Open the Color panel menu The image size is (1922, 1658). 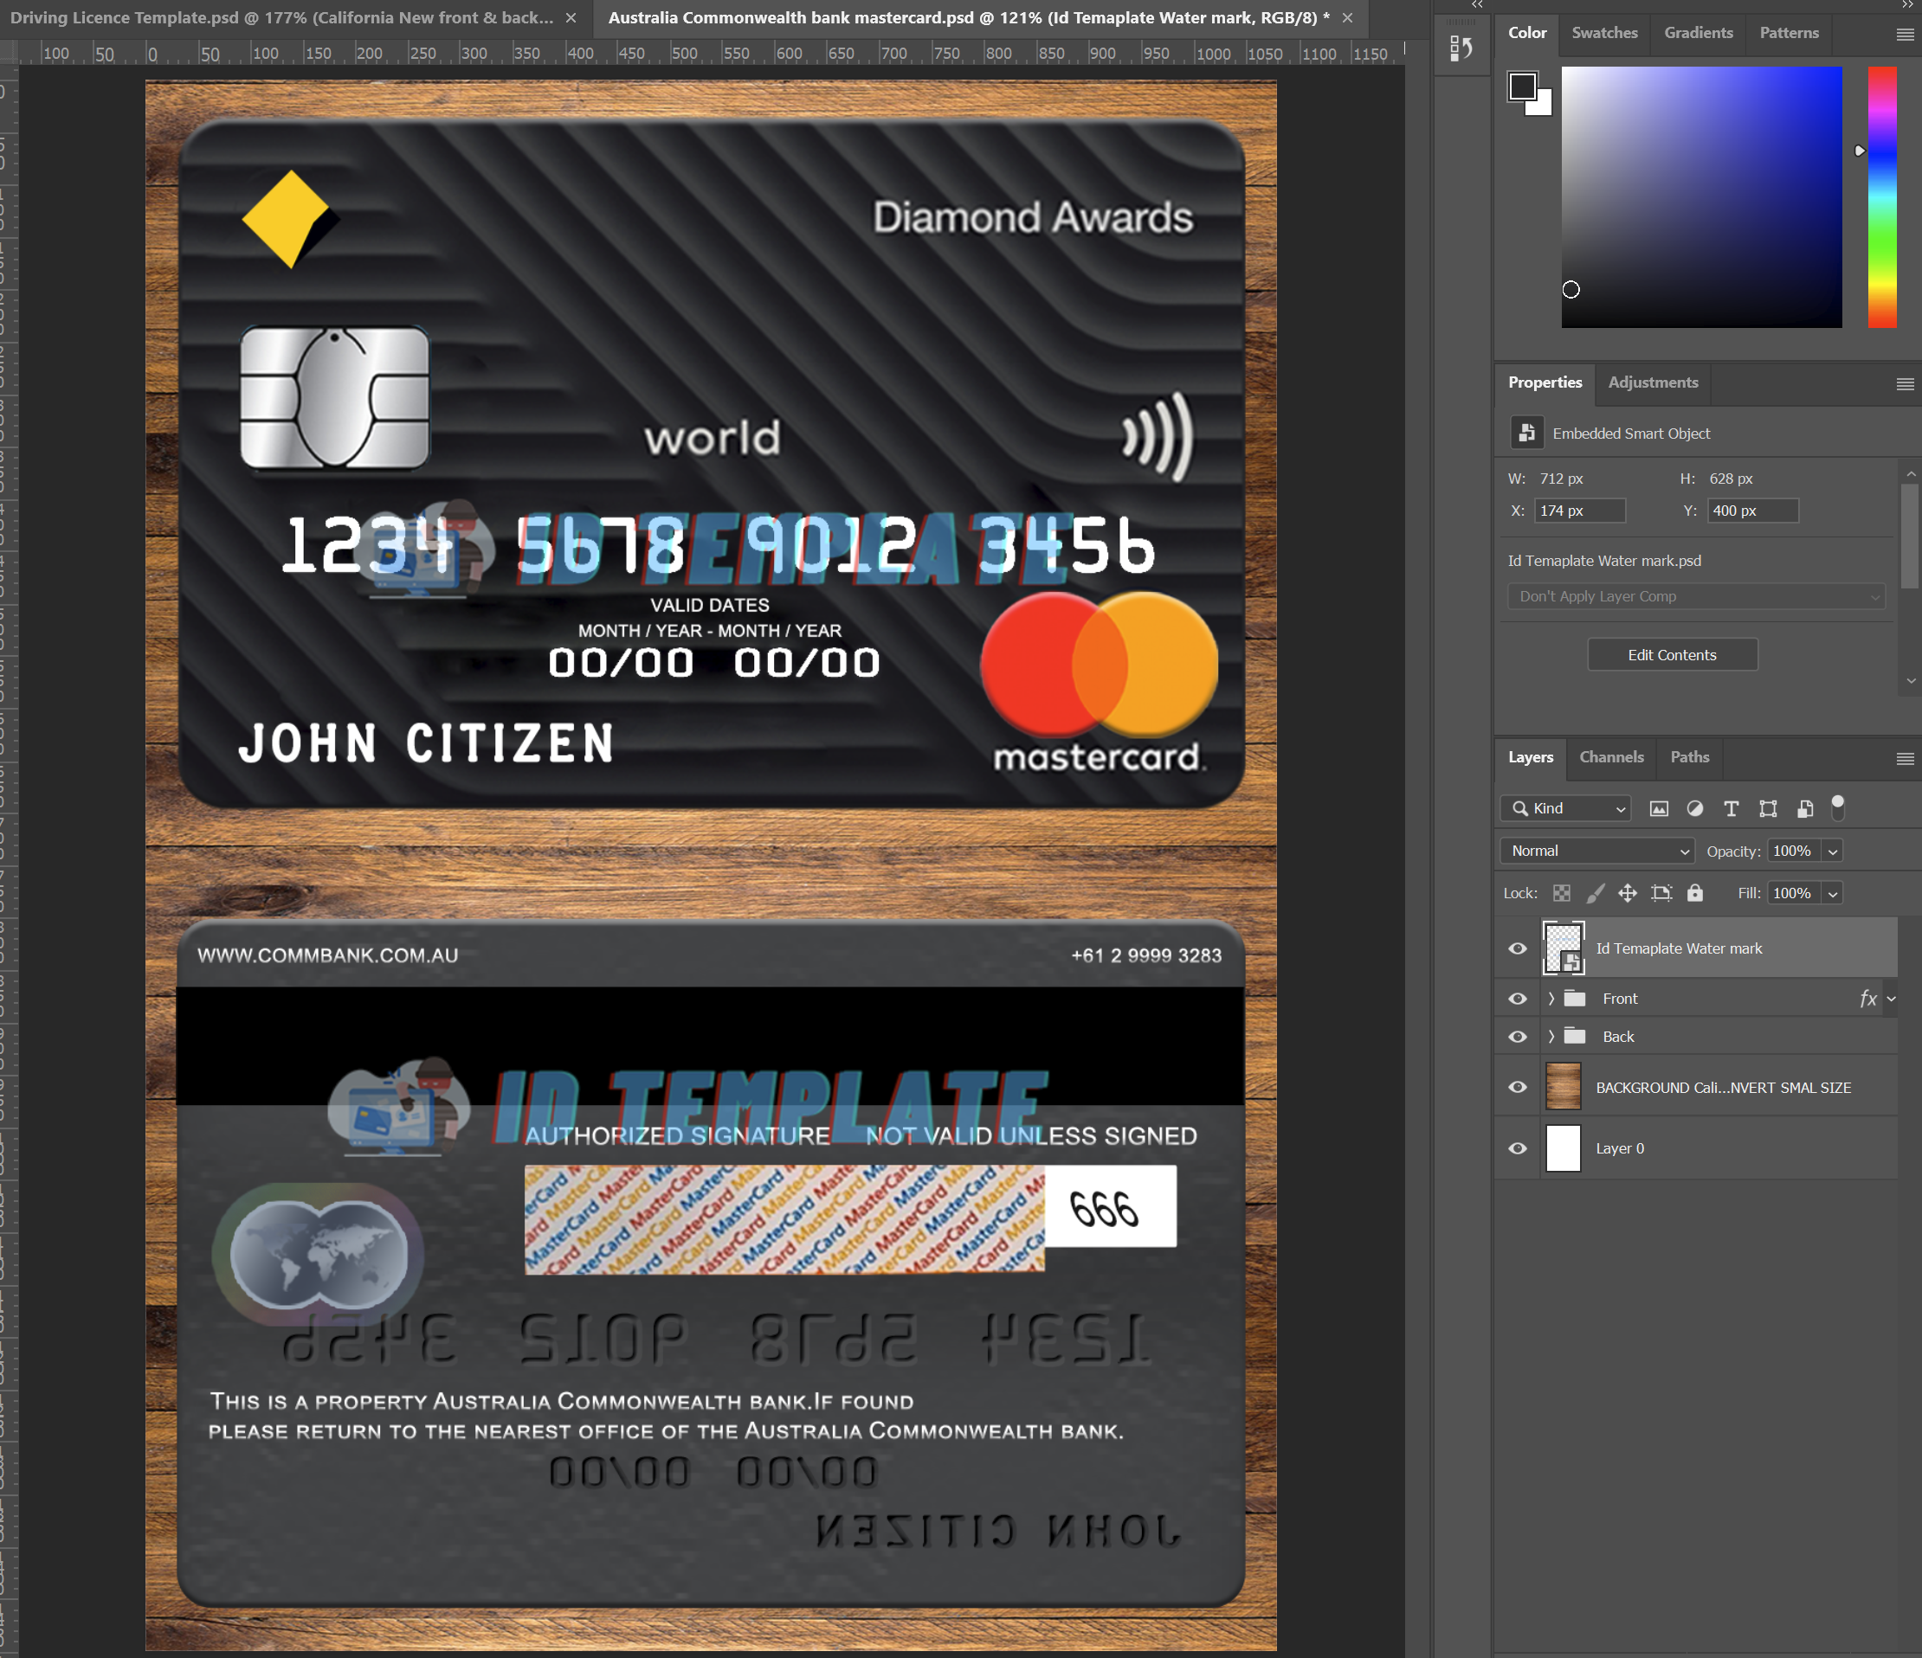1906,35
